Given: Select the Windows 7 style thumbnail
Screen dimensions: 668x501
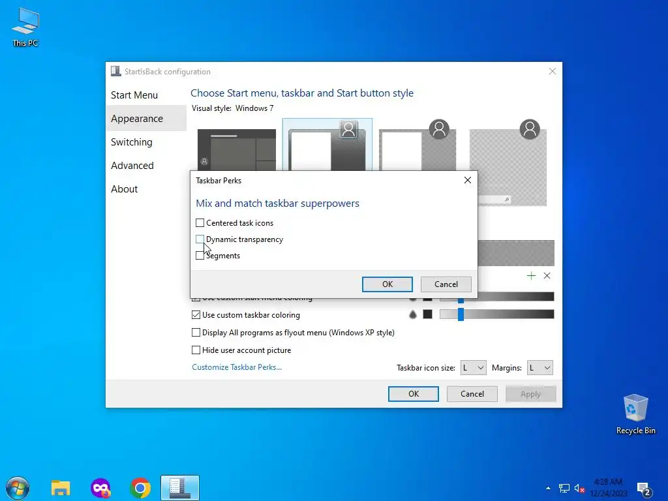Looking at the screenshot, I should 327,145.
